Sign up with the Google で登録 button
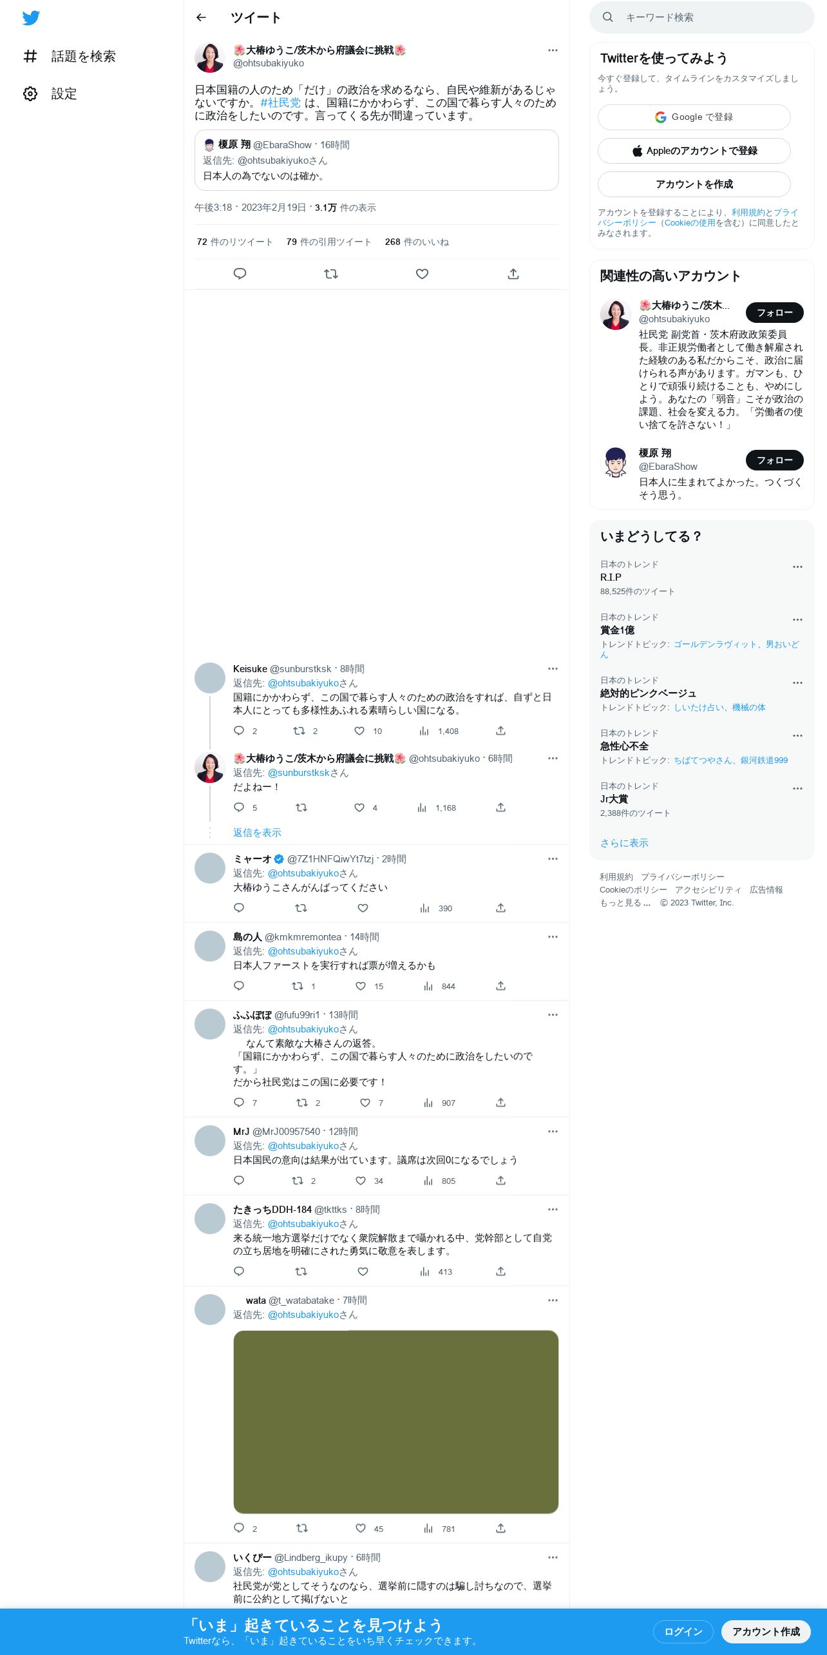Viewport: 827px width, 1655px height. 694,117
